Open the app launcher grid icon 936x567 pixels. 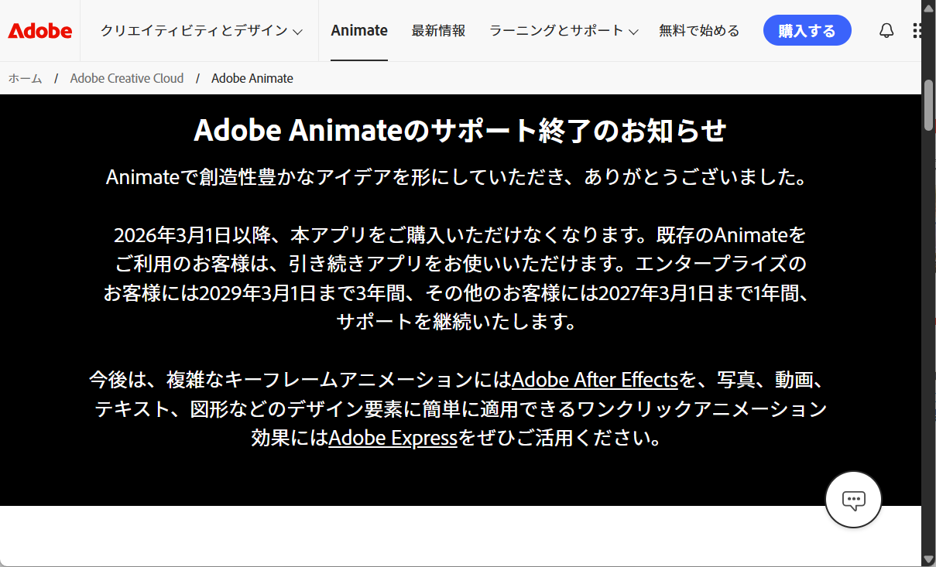tap(917, 30)
